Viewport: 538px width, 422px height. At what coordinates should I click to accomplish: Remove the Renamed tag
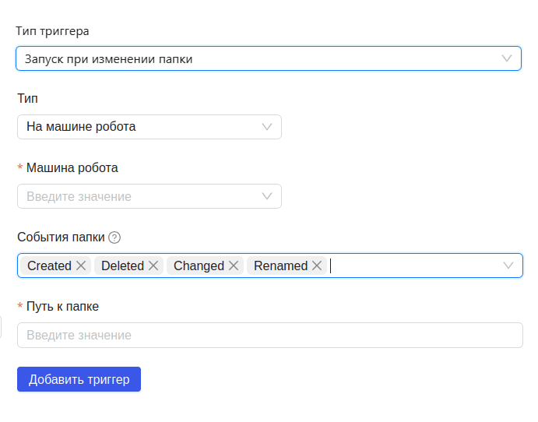tap(317, 266)
